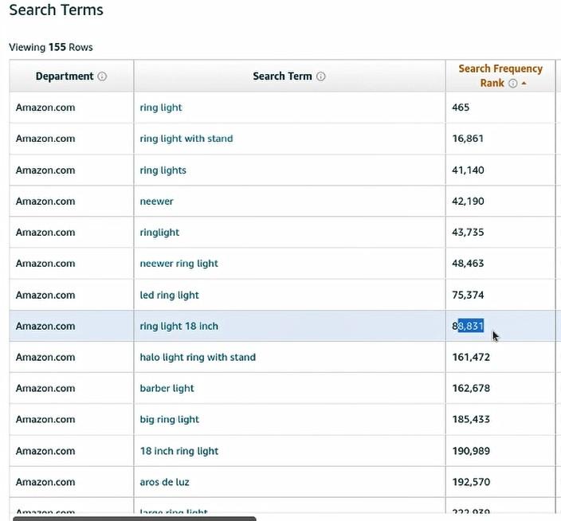Click the rank value 465
561x521 pixels.
pyautogui.click(x=461, y=108)
